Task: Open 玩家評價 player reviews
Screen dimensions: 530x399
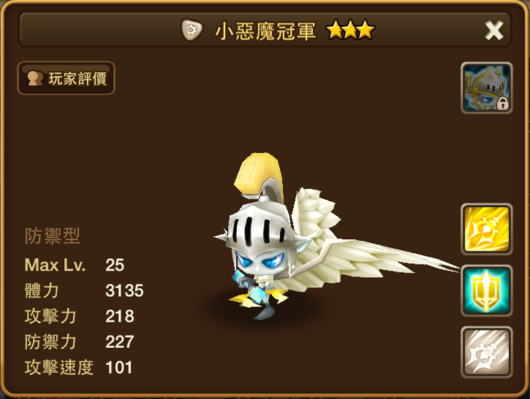Action: [66, 78]
